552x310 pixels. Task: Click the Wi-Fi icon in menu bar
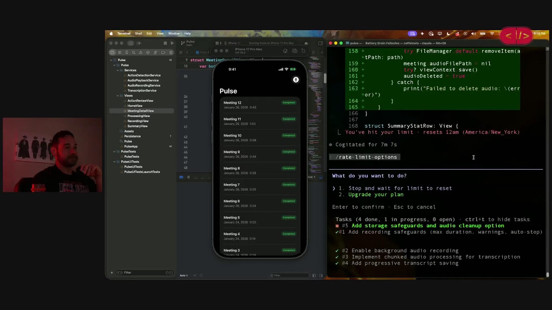tap(492, 34)
